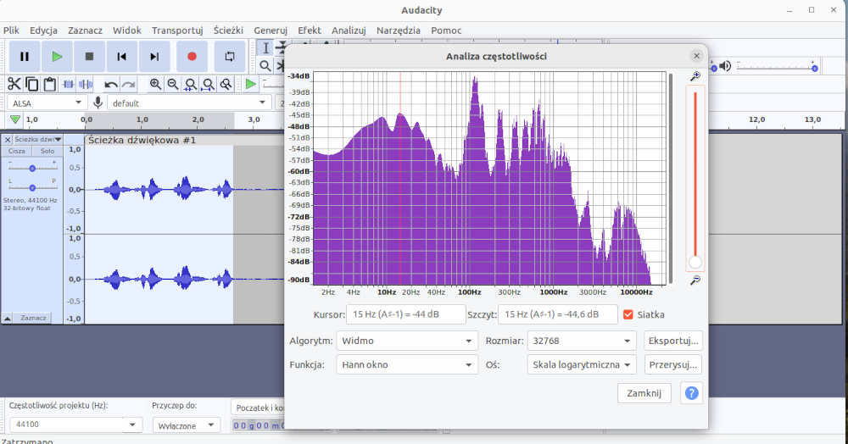
Task: Open the Plik menu
Action: point(11,31)
